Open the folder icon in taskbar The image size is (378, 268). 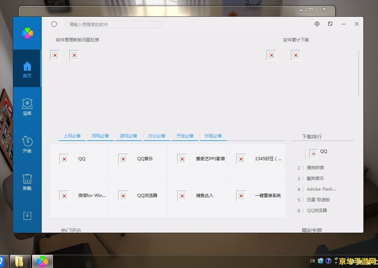[x=20, y=261]
